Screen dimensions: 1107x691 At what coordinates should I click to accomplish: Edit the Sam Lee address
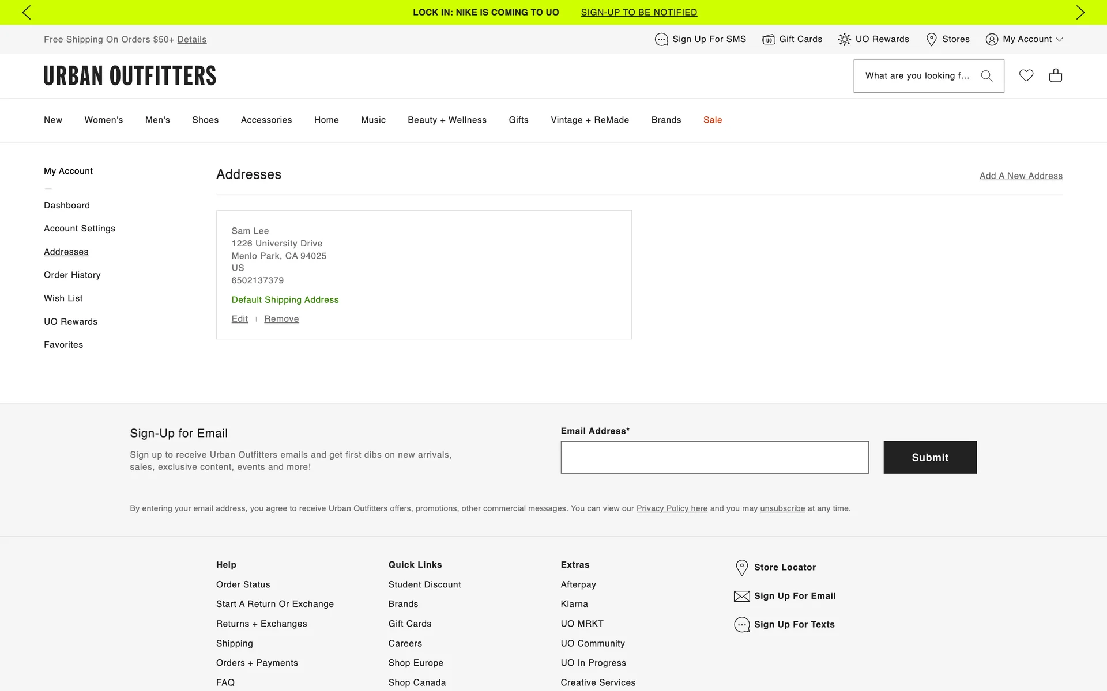click(x=239, y=319)
